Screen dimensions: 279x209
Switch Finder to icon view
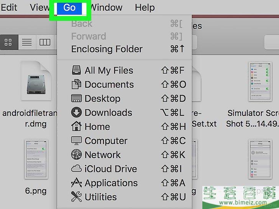tap(8, 42)
